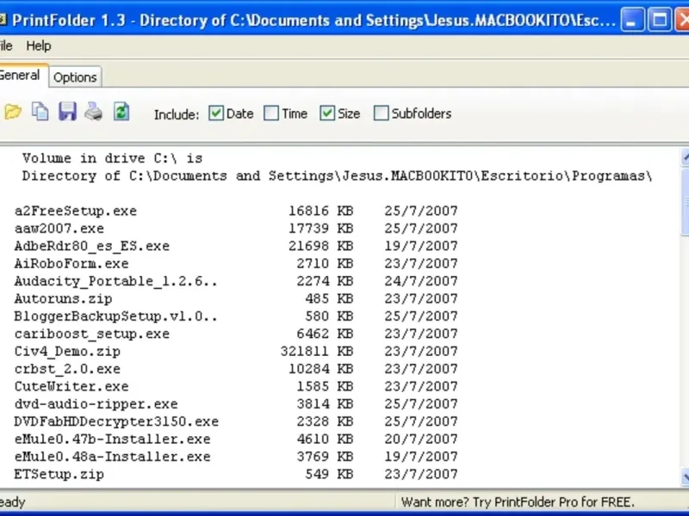
Task: Click the Audacity_Portable_1.2.6.. entry
Action: [116, 281]
